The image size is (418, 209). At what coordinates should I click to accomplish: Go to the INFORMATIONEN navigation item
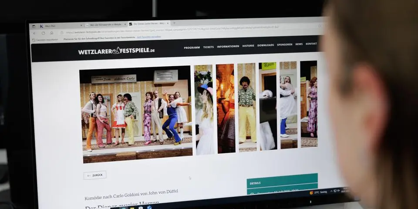(x=228, y=46)
